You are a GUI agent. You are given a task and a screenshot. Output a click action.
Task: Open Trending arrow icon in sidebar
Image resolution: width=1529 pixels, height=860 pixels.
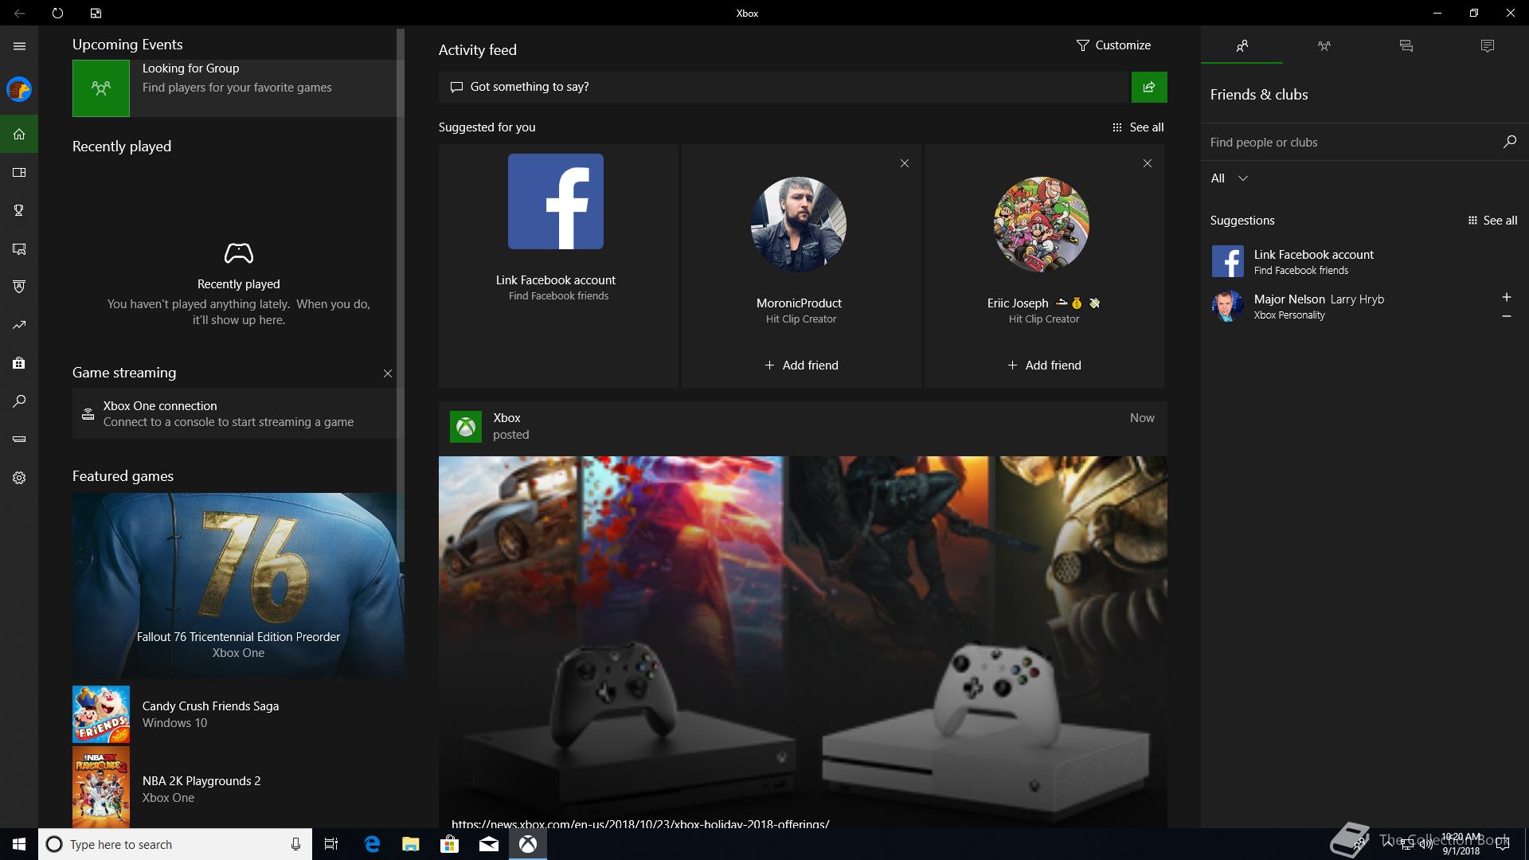(19, 325)
